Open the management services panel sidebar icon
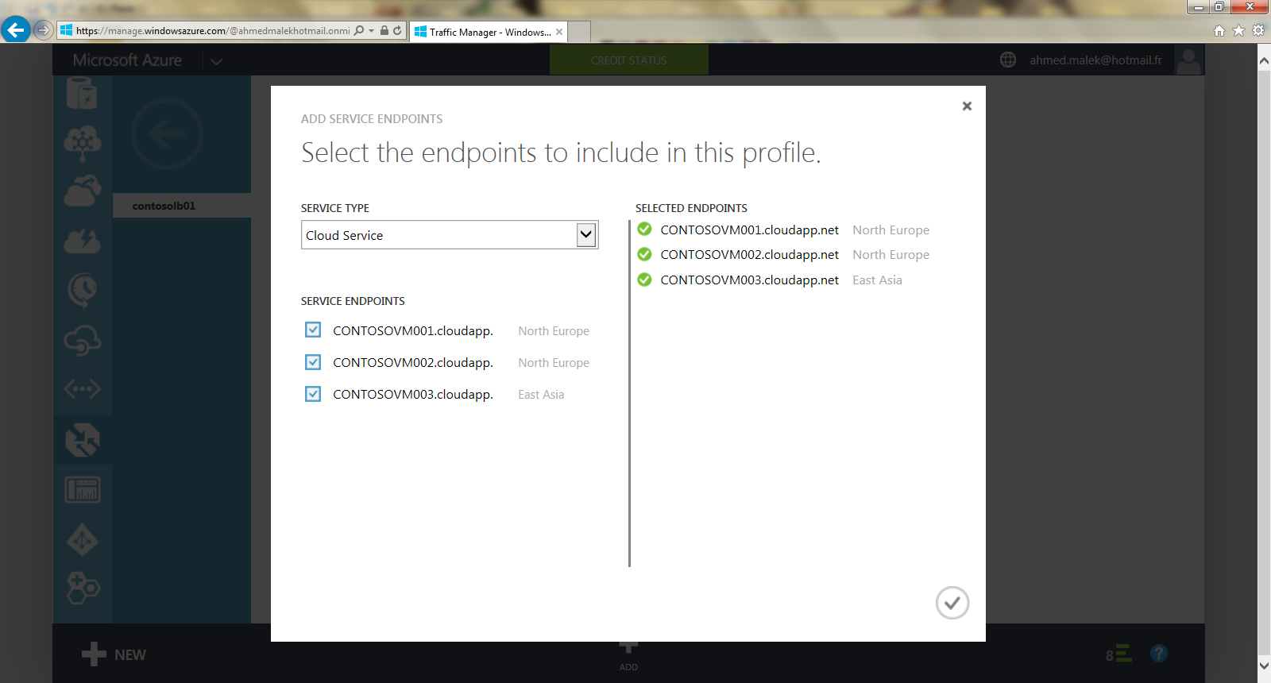 pyautogui.click(x=83, y=489)
